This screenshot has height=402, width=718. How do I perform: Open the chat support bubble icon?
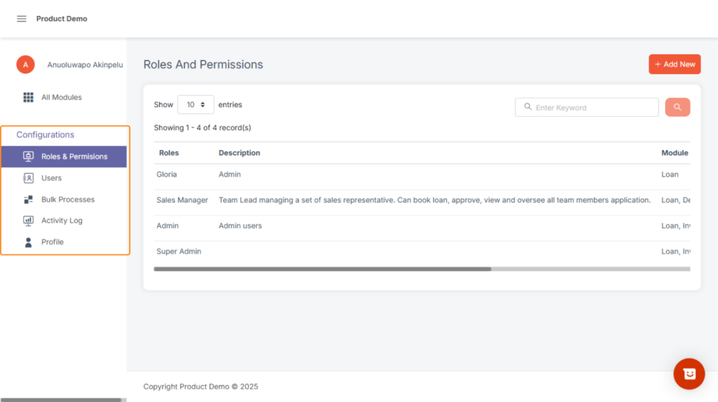coord(689,374)
